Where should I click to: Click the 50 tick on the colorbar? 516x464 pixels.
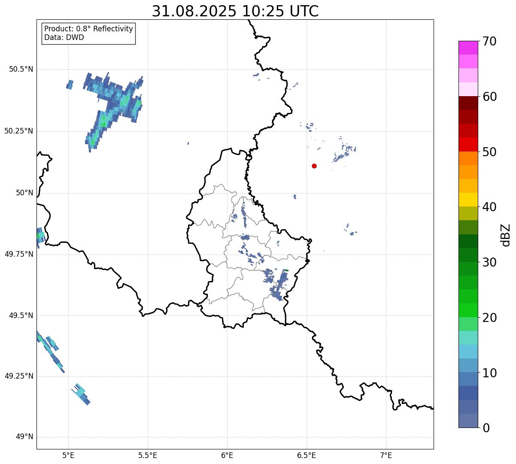[489, 152]
